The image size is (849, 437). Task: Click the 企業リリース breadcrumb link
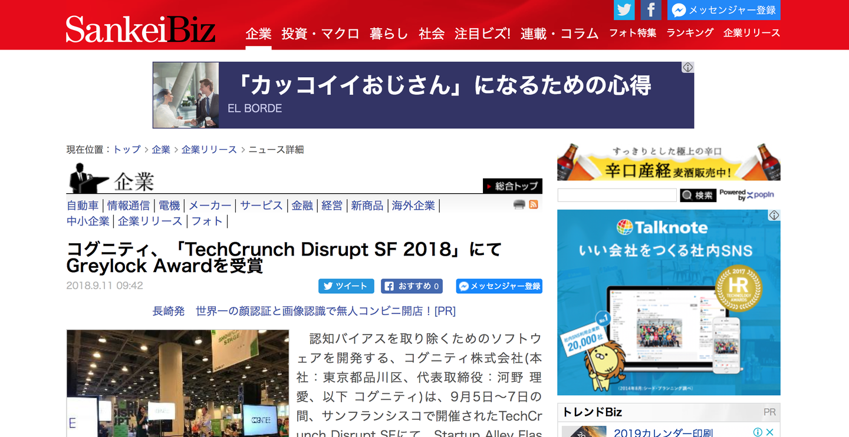click(x=209, y=150)
